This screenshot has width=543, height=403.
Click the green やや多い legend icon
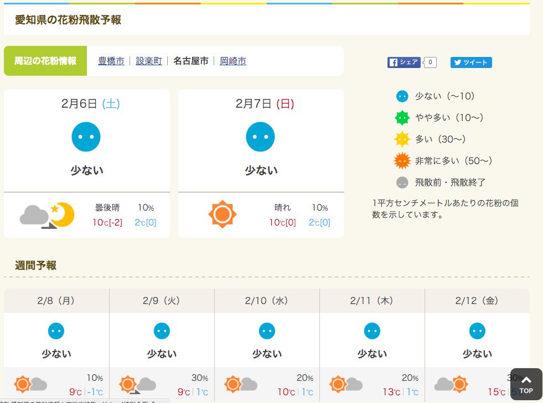pos(402,118)
